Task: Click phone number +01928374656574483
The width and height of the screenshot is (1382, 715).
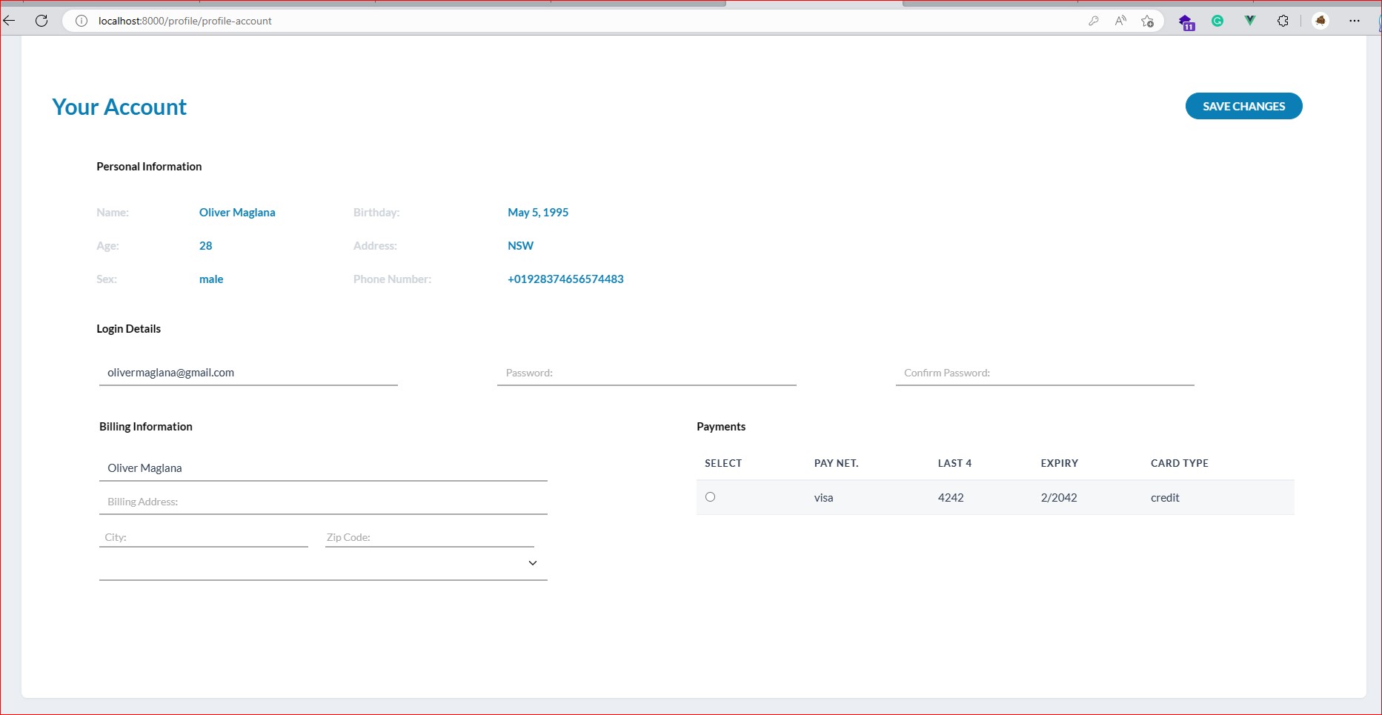Action: (565, 279)
